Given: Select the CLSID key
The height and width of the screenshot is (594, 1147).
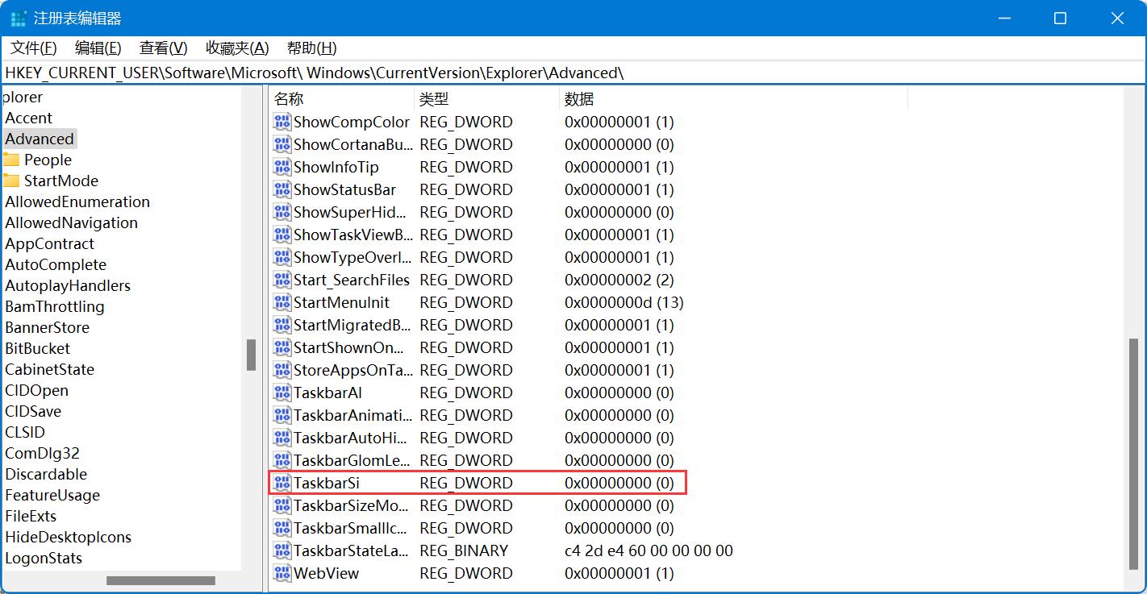Looking at the screenshot, I should 25,432.
